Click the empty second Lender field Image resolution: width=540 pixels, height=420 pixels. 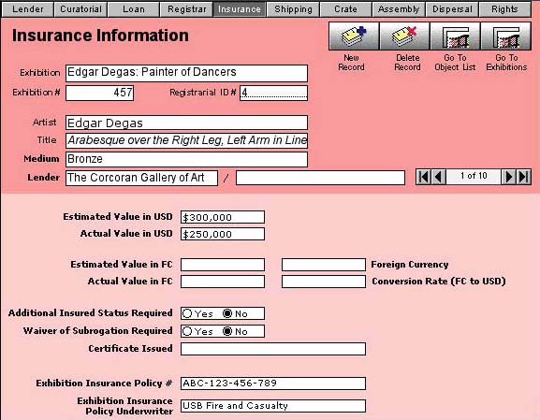pyautogui.click(x=320, y=178)
